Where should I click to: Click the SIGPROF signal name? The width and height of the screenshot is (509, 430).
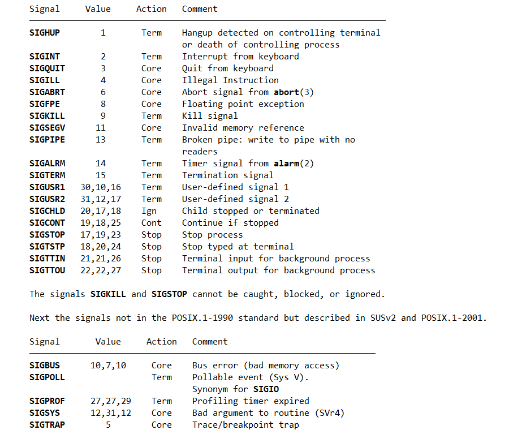[x=47, y=401]
